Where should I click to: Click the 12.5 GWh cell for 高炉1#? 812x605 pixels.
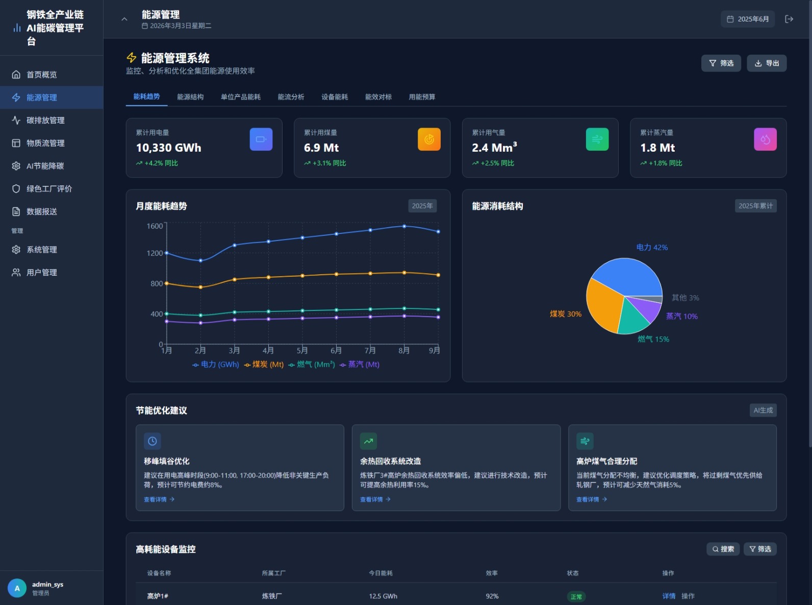[x=383, y=596]
